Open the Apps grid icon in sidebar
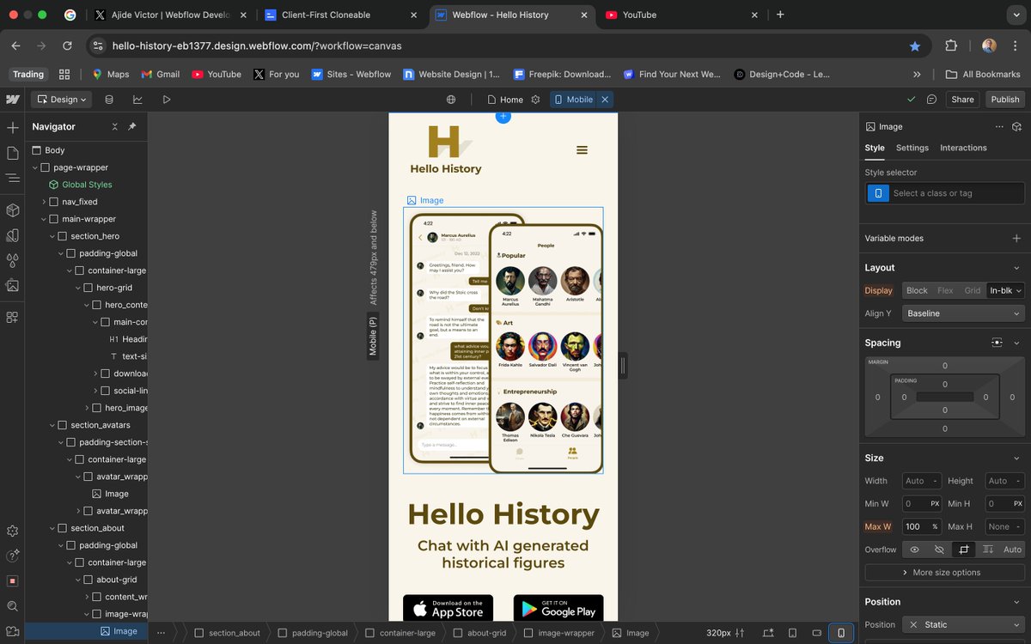 coord(13,317)
